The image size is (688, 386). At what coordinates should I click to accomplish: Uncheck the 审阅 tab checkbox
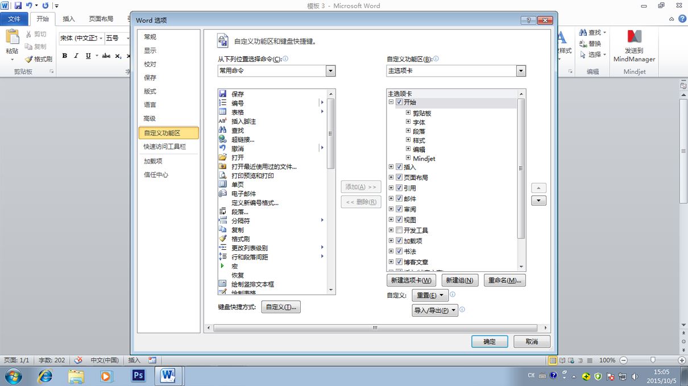399,209
